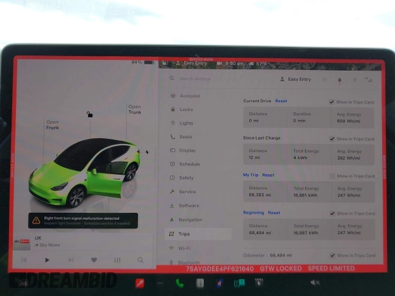Open Autopilot settings

pos(185,96)
